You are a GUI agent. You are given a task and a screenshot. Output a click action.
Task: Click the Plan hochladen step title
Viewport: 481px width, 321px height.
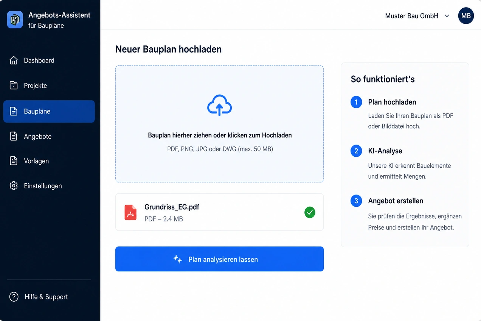[x=392, y=102]
